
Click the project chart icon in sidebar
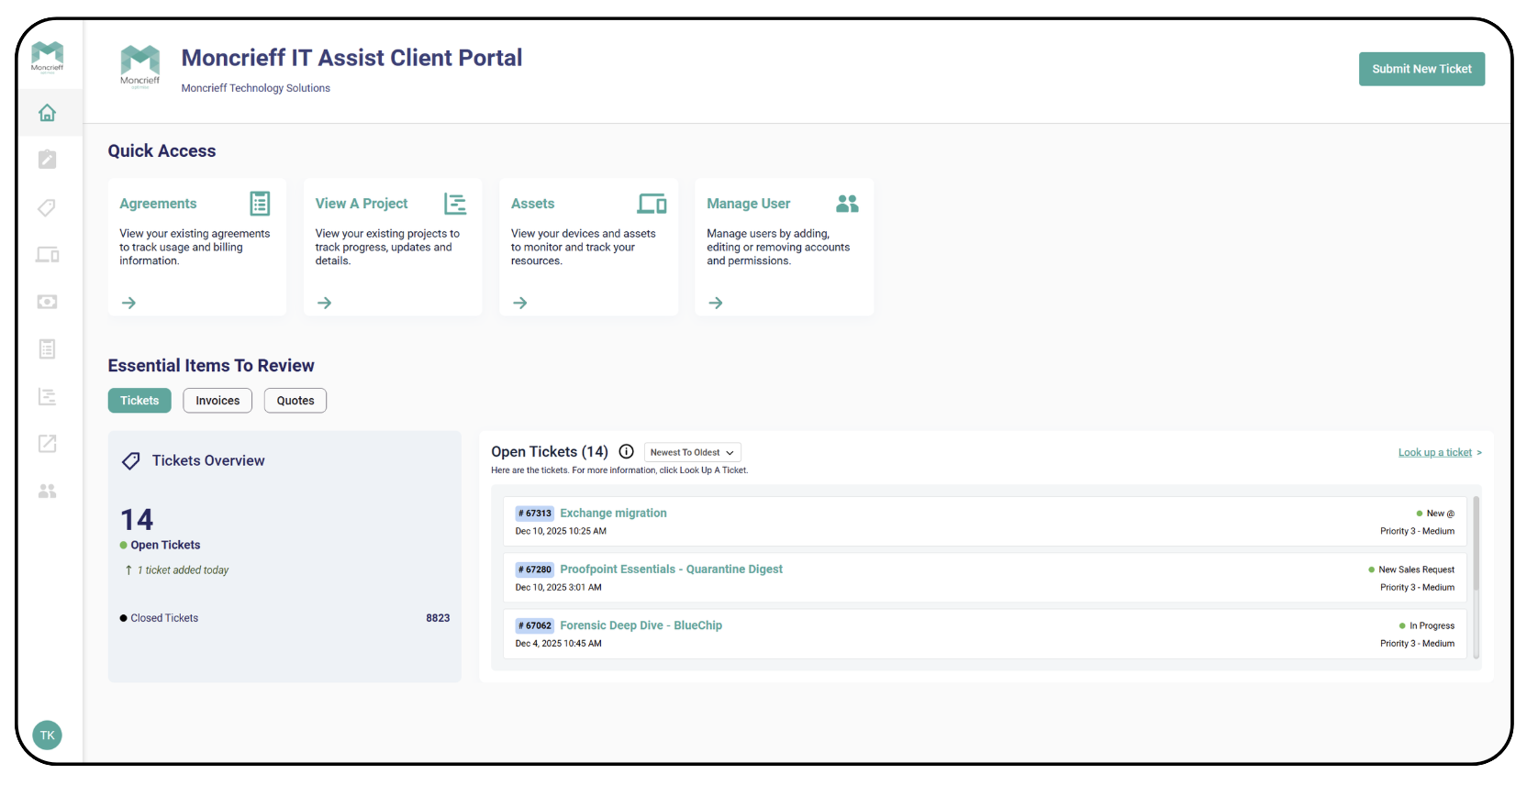click(x=48, y=396)
